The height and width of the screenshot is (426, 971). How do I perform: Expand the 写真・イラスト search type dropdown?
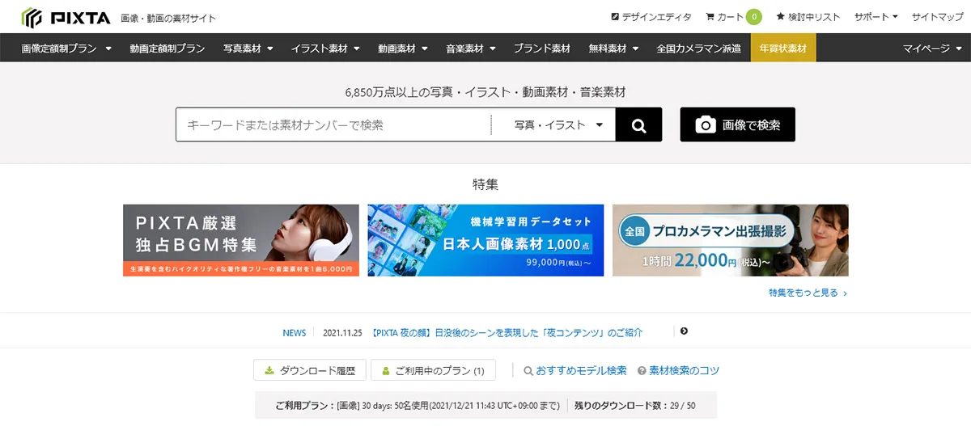pos(559,125)
